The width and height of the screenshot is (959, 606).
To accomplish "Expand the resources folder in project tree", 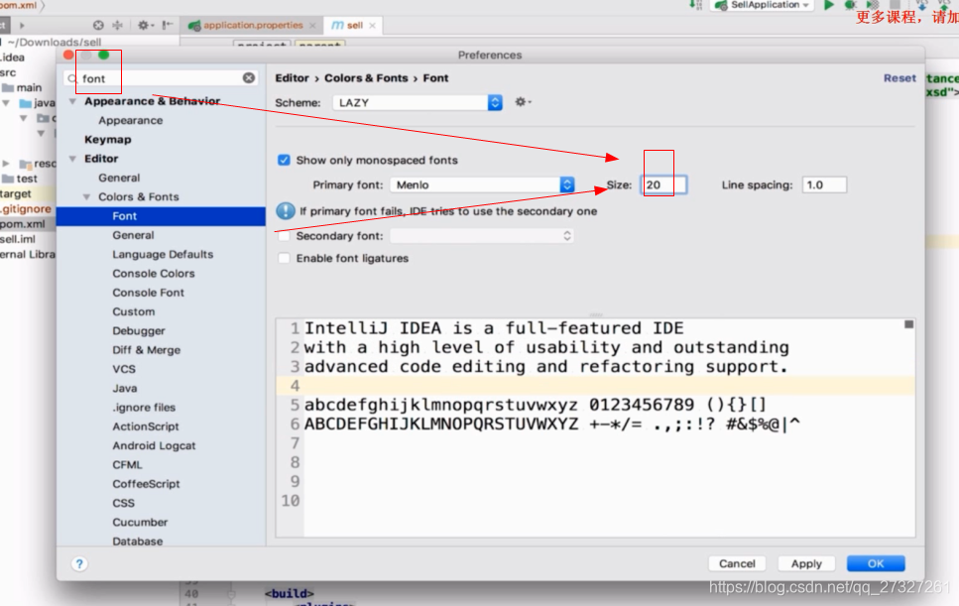I will tap(6, 164).
